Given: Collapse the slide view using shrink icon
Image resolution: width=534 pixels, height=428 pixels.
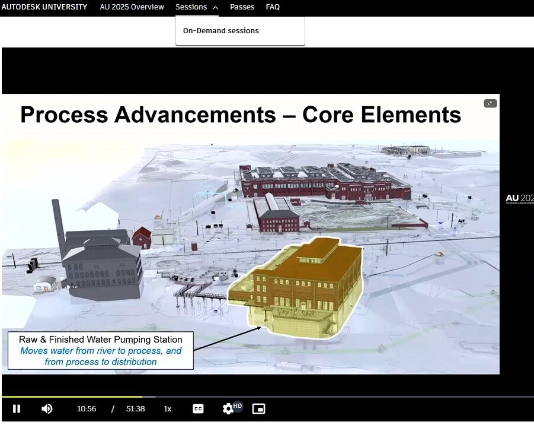Looking at the screenshot, I should 490,103.
